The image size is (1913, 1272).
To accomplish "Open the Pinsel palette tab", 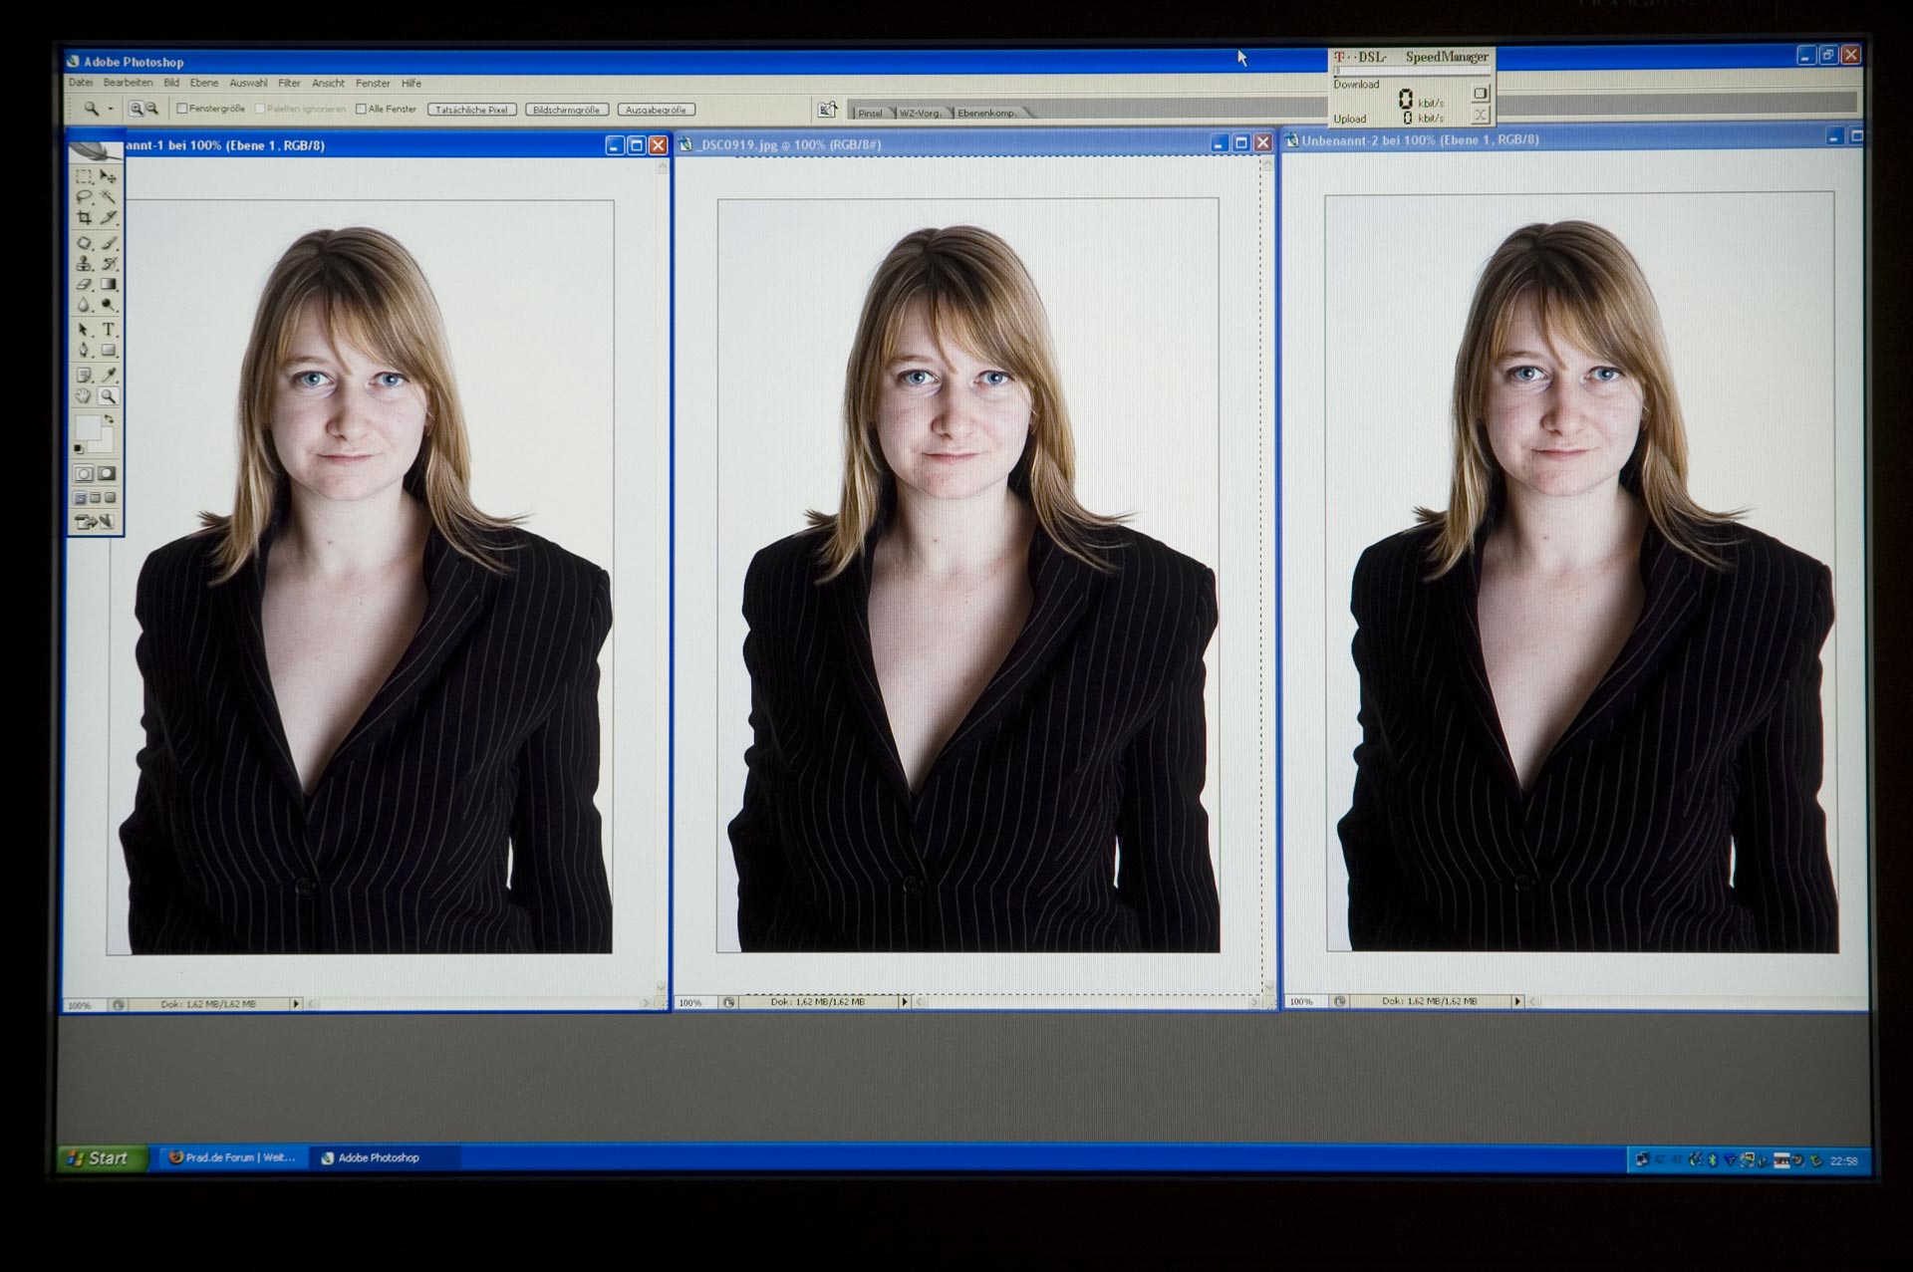I will 870,113.
